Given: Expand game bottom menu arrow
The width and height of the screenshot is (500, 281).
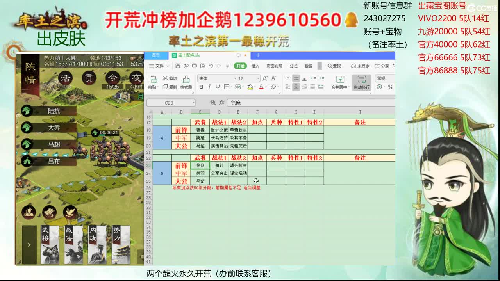Looking at the screenshot, I should pyautogui.click(x=29, y=245).
